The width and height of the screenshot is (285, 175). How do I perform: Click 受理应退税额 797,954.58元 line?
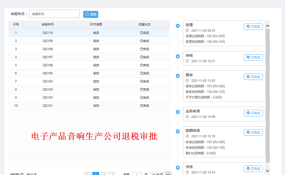[205, 36]
